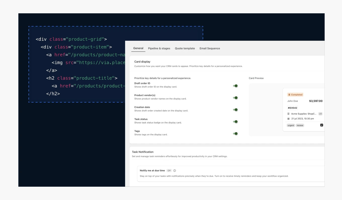Viewport: 342px width, 200px height.
Task: Select the review tag on the card
Action: click(300, 125)
